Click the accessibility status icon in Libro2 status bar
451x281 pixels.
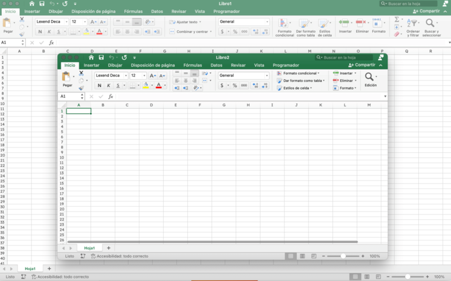pos(93,256)
